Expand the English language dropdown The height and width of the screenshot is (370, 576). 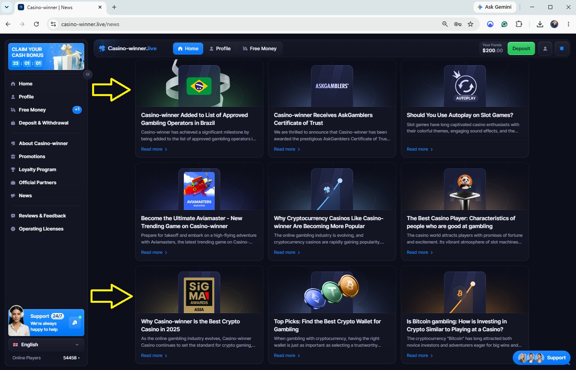[x=46, y=345]
